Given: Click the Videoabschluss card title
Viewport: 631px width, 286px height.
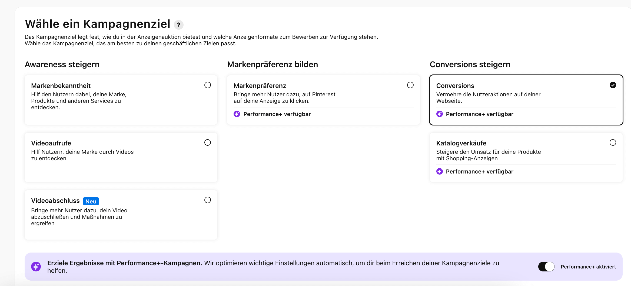Looking at the screenshot, I should click(55, 201).
